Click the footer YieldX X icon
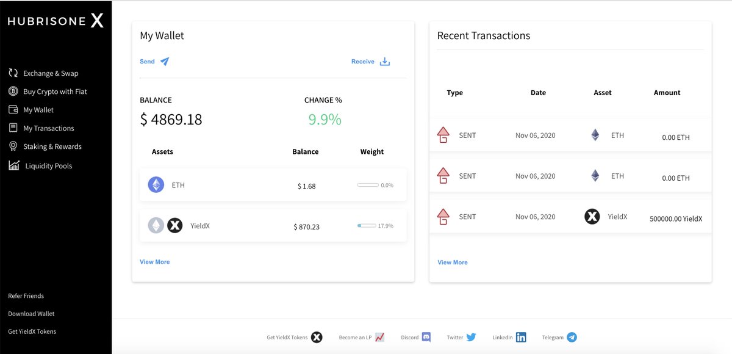Viewport: 732px width, 354px height. 317,337
